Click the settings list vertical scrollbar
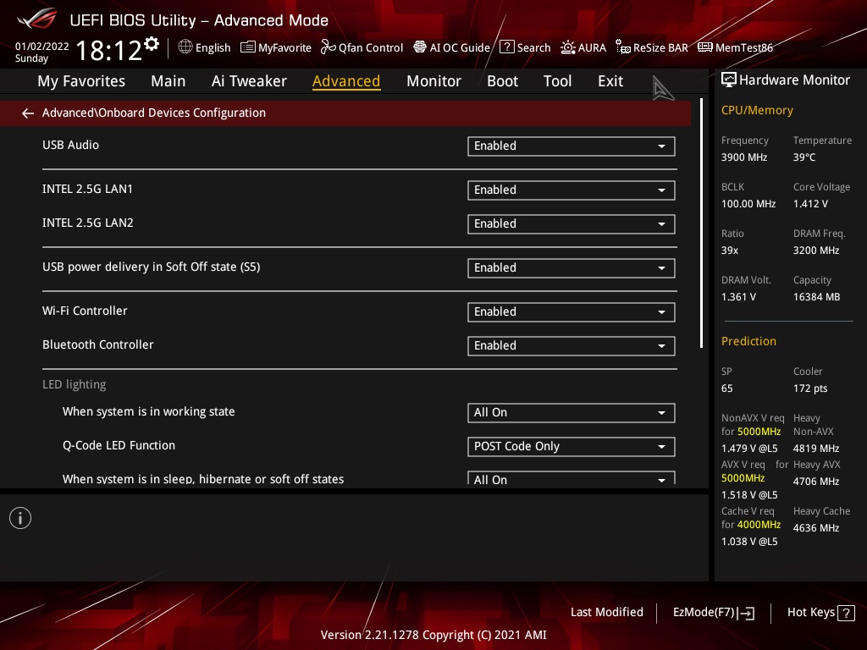This screenshot has width=867, height=650. [x=702, y=224]
